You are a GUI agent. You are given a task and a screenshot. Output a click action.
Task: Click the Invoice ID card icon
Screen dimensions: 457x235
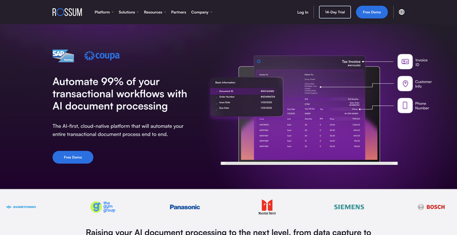405,62
